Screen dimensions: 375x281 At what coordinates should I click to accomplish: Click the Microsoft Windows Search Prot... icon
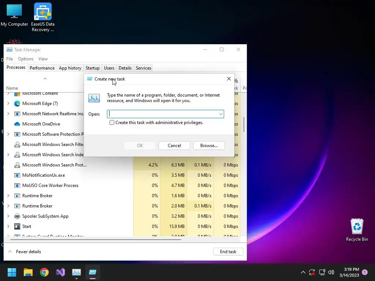pyautogui.click(x=17, y=165)
